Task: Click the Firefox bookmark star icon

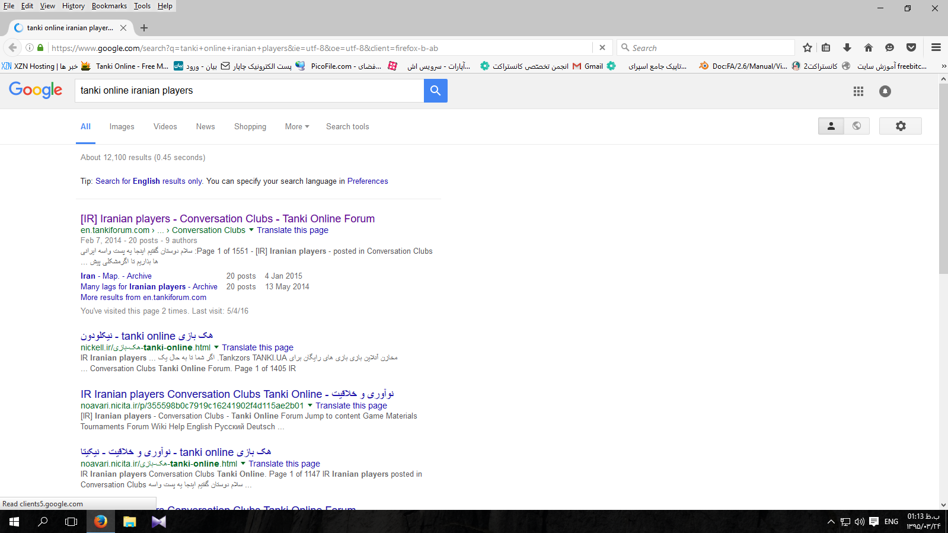Action: coord(807,48)
